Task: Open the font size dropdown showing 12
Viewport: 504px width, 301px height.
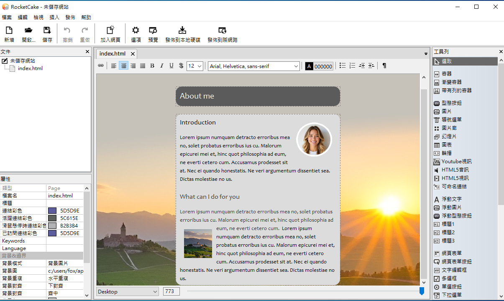Action: (x=195, y=66)
